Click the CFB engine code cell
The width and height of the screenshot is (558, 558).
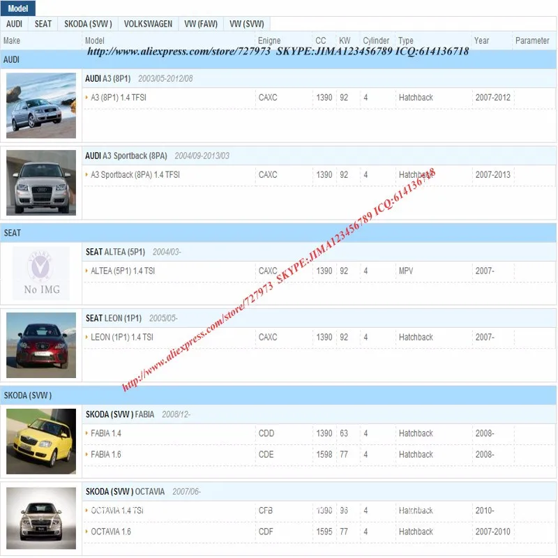[266, 511]
